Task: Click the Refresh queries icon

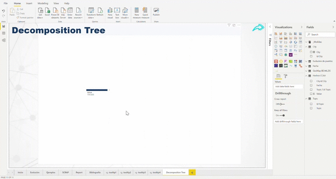Action: coord(100,12)
